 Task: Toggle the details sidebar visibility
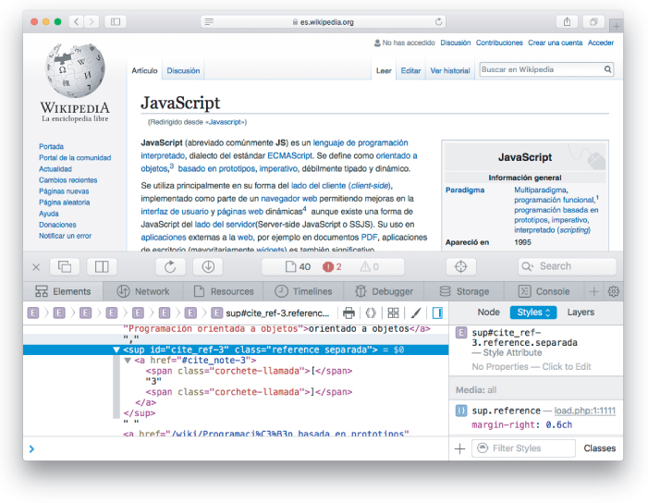[437, 313]
